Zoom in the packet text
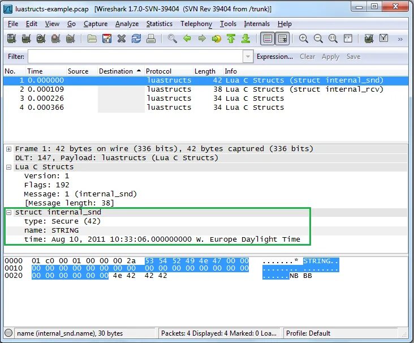Screen dimensions: 414x343 [303, 38]
